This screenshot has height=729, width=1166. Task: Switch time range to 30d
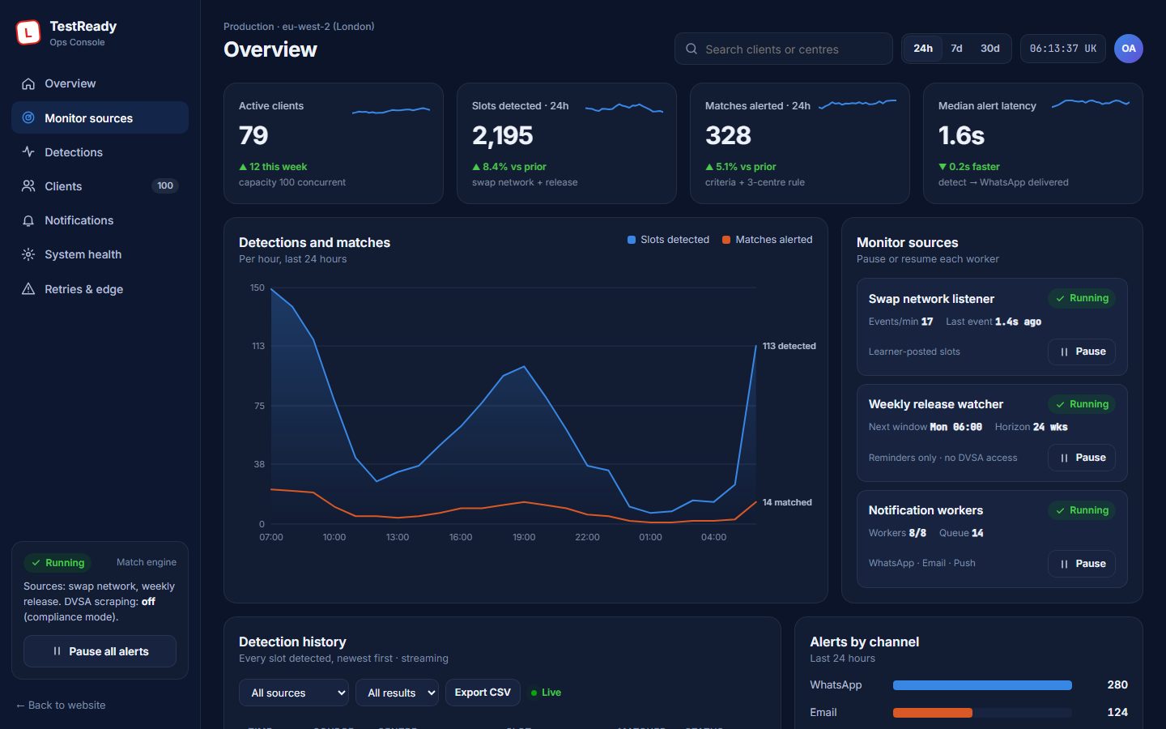tap(989, 49)
